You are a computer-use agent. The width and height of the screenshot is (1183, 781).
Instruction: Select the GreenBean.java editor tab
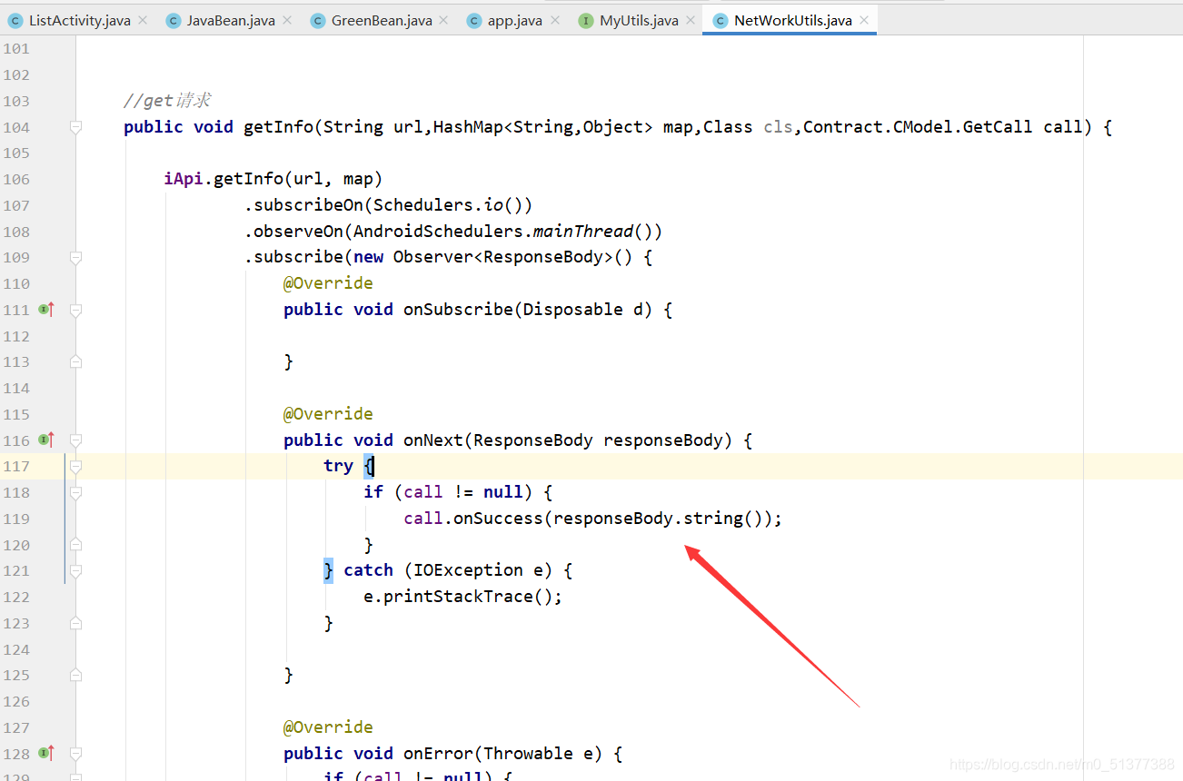click(382, 20)
